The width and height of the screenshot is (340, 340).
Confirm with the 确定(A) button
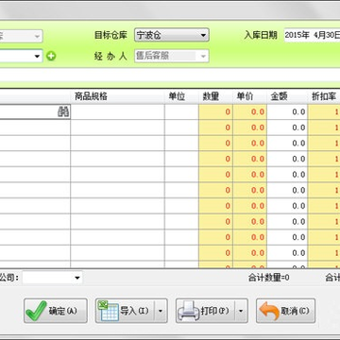click(x=56, y=311)
